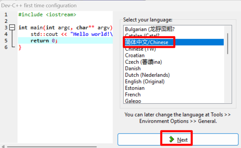This screenshot has height=148, width=241.
Task: Click the int main code line
Action: tap(65, 28)
